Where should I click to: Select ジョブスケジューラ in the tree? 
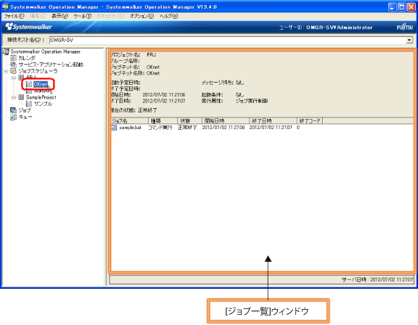[38, 71]
